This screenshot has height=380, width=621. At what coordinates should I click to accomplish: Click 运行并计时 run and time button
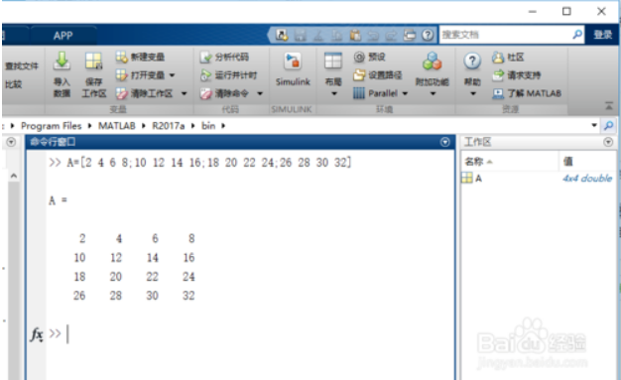[x=228, y=74]
